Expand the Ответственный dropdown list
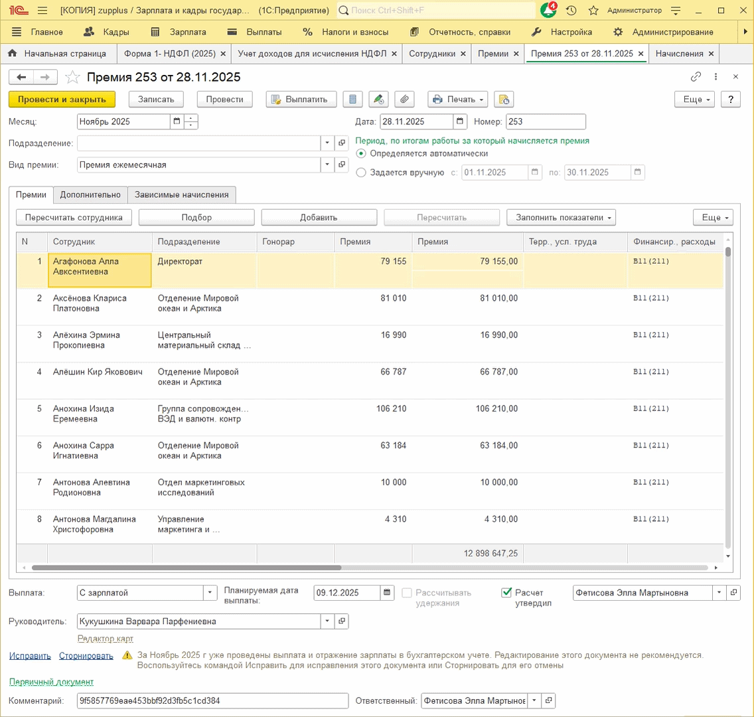This screenshot has width=754, height=717. pyautogui.click(x=534, y=700)
